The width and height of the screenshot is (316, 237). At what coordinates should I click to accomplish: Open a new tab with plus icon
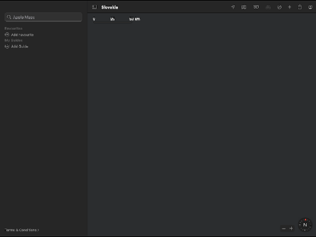(290, 7)
